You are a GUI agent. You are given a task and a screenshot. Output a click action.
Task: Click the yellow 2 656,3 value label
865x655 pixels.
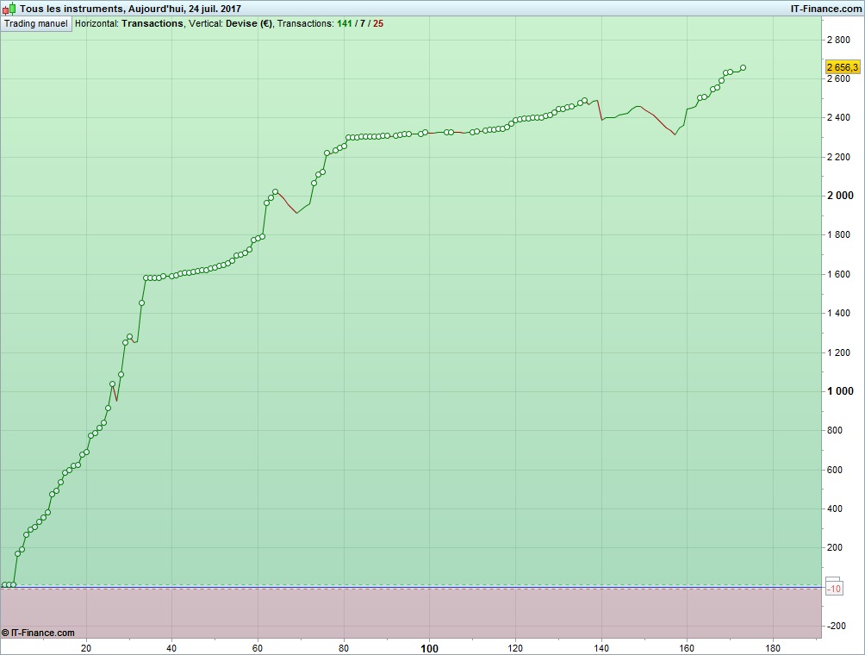(x=843, y=67)
